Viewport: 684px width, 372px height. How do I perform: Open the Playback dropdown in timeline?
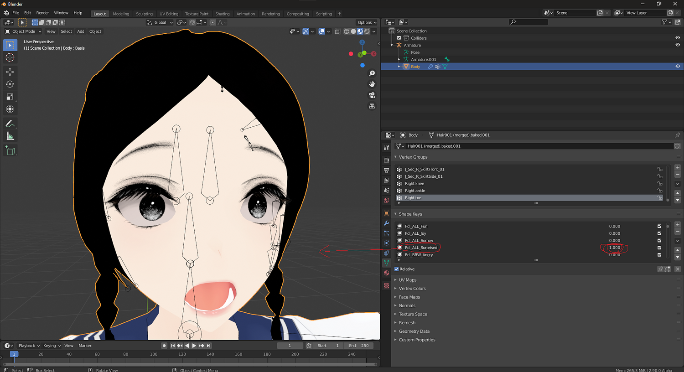29,346
